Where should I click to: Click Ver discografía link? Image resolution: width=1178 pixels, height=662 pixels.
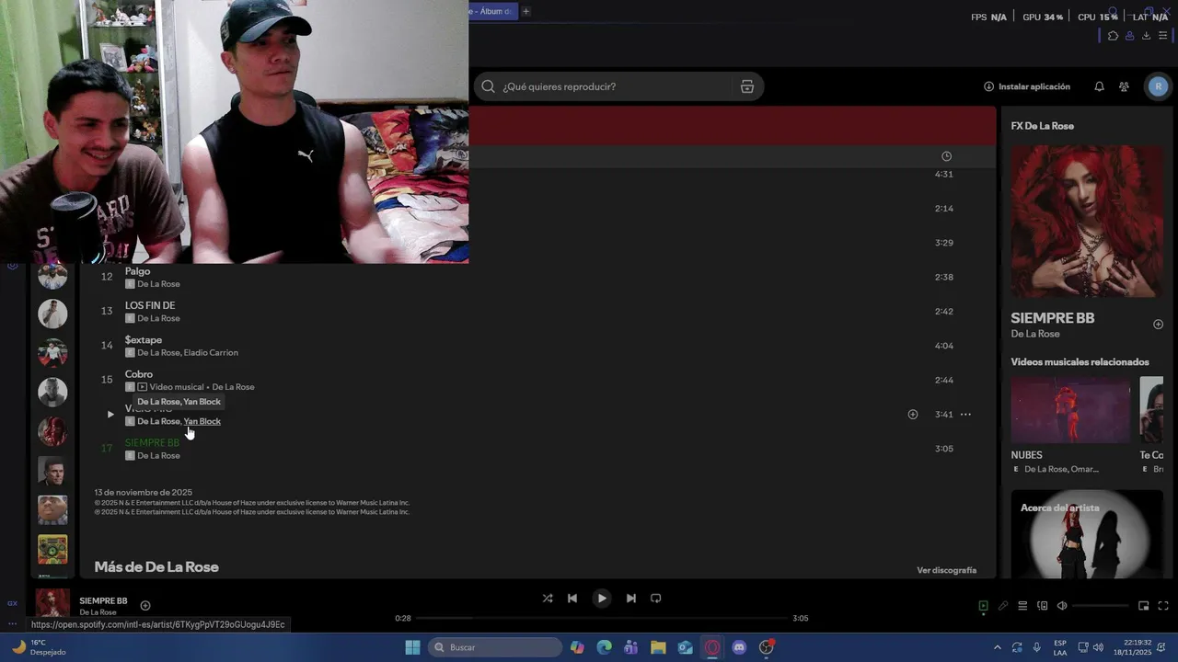coord(946,570)
